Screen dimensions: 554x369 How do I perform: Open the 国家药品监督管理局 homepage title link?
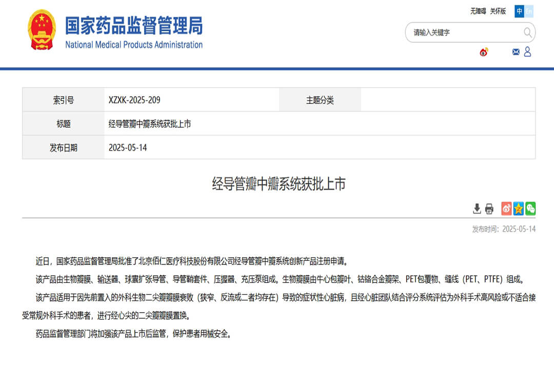click(134, 26)
